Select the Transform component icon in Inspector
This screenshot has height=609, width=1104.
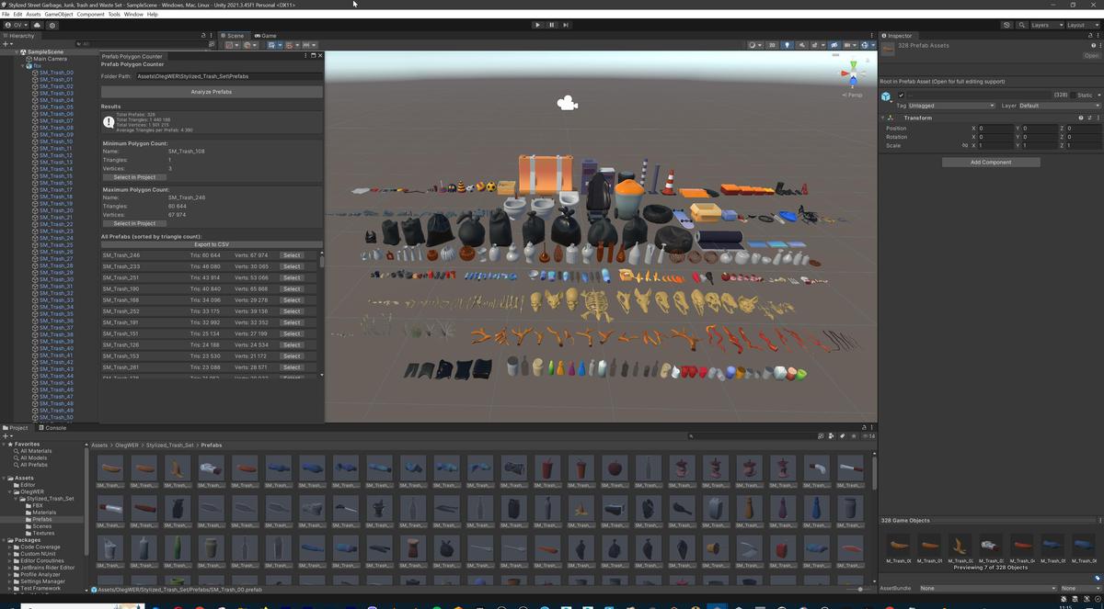(891, 118)
